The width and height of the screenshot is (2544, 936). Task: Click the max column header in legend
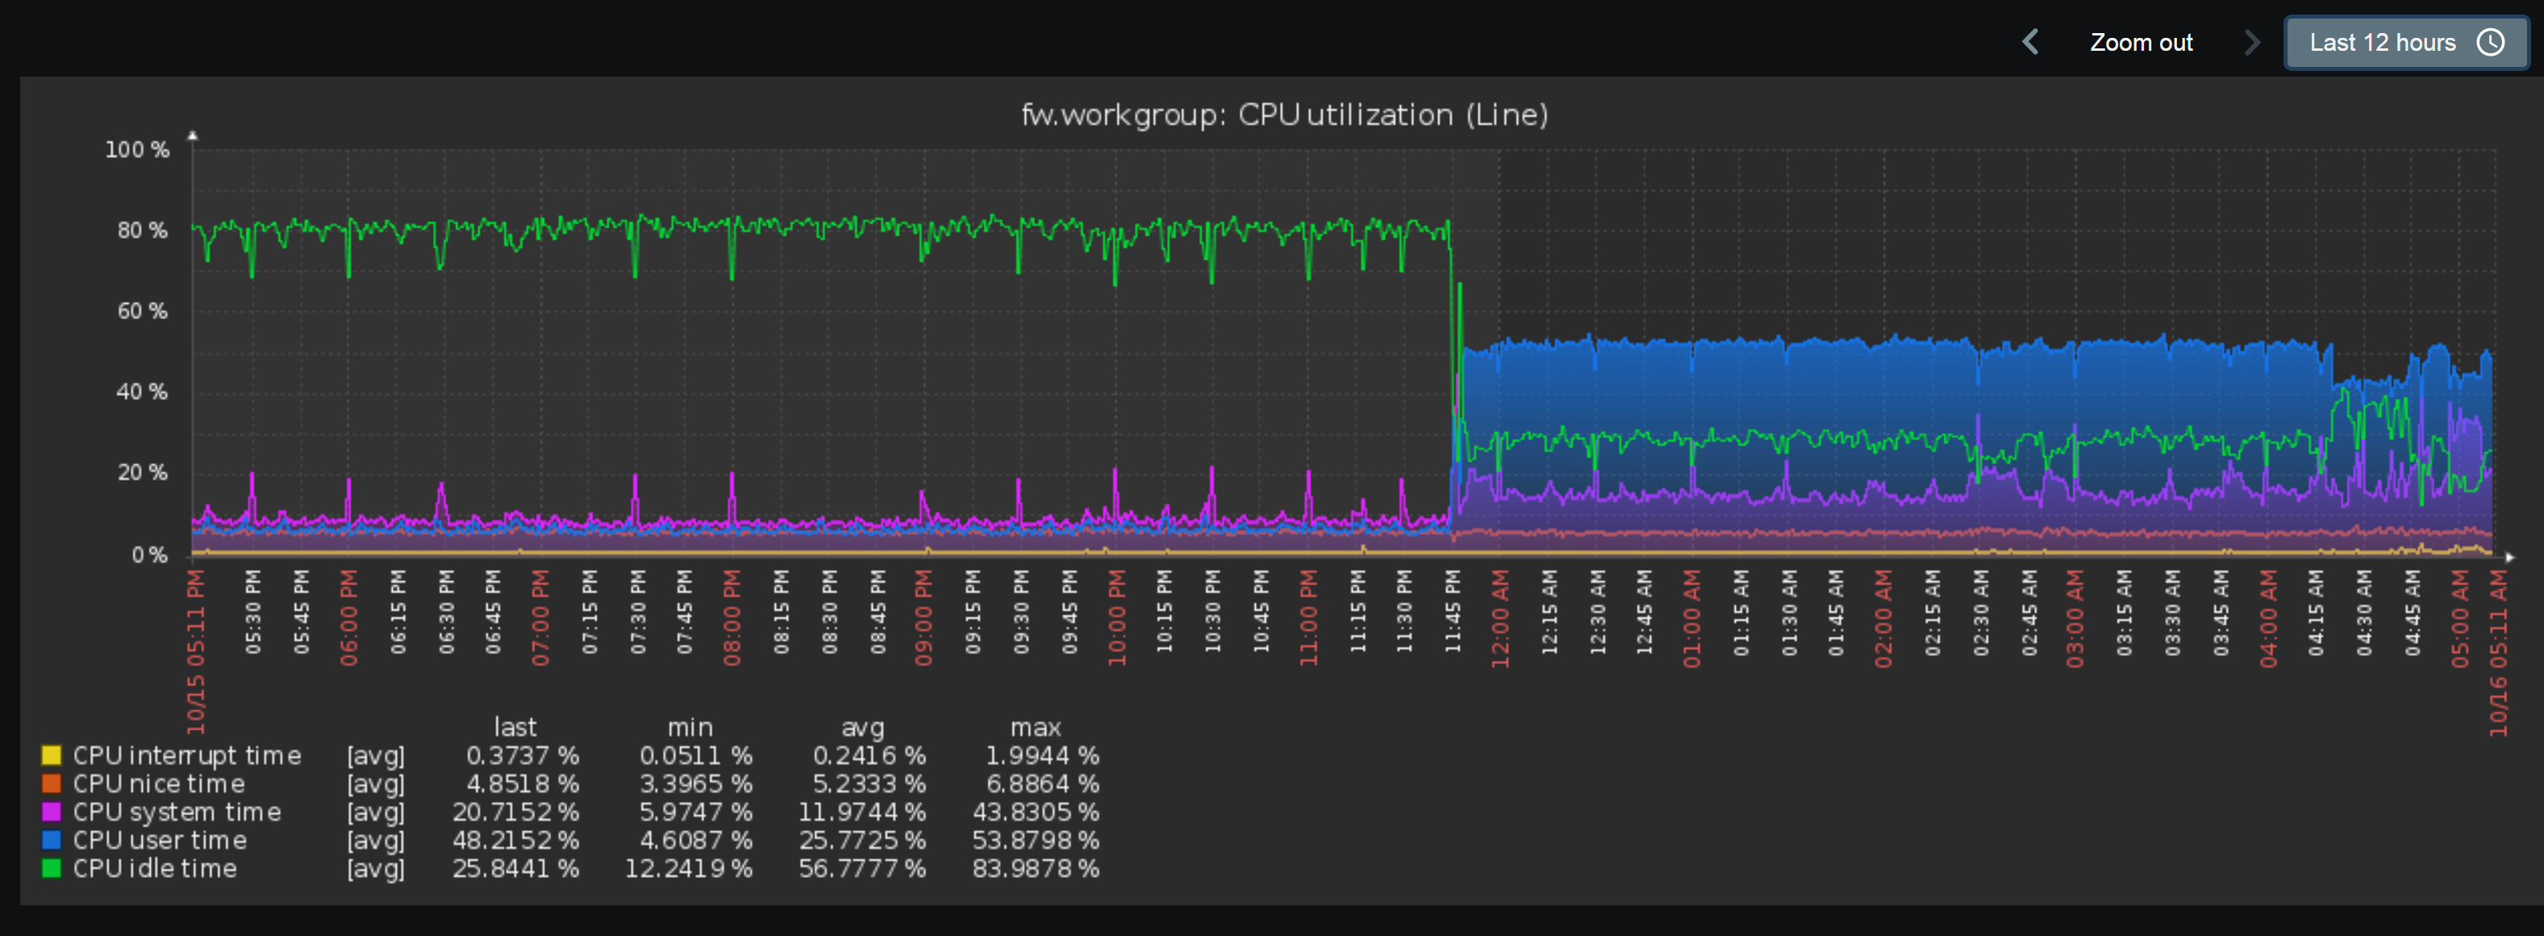[x=1035, y=728]
